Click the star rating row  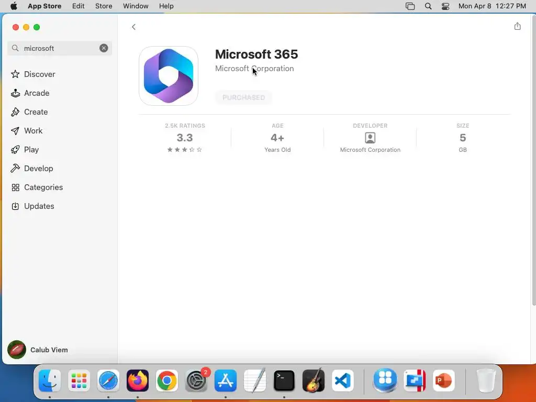tap(185, 150)
